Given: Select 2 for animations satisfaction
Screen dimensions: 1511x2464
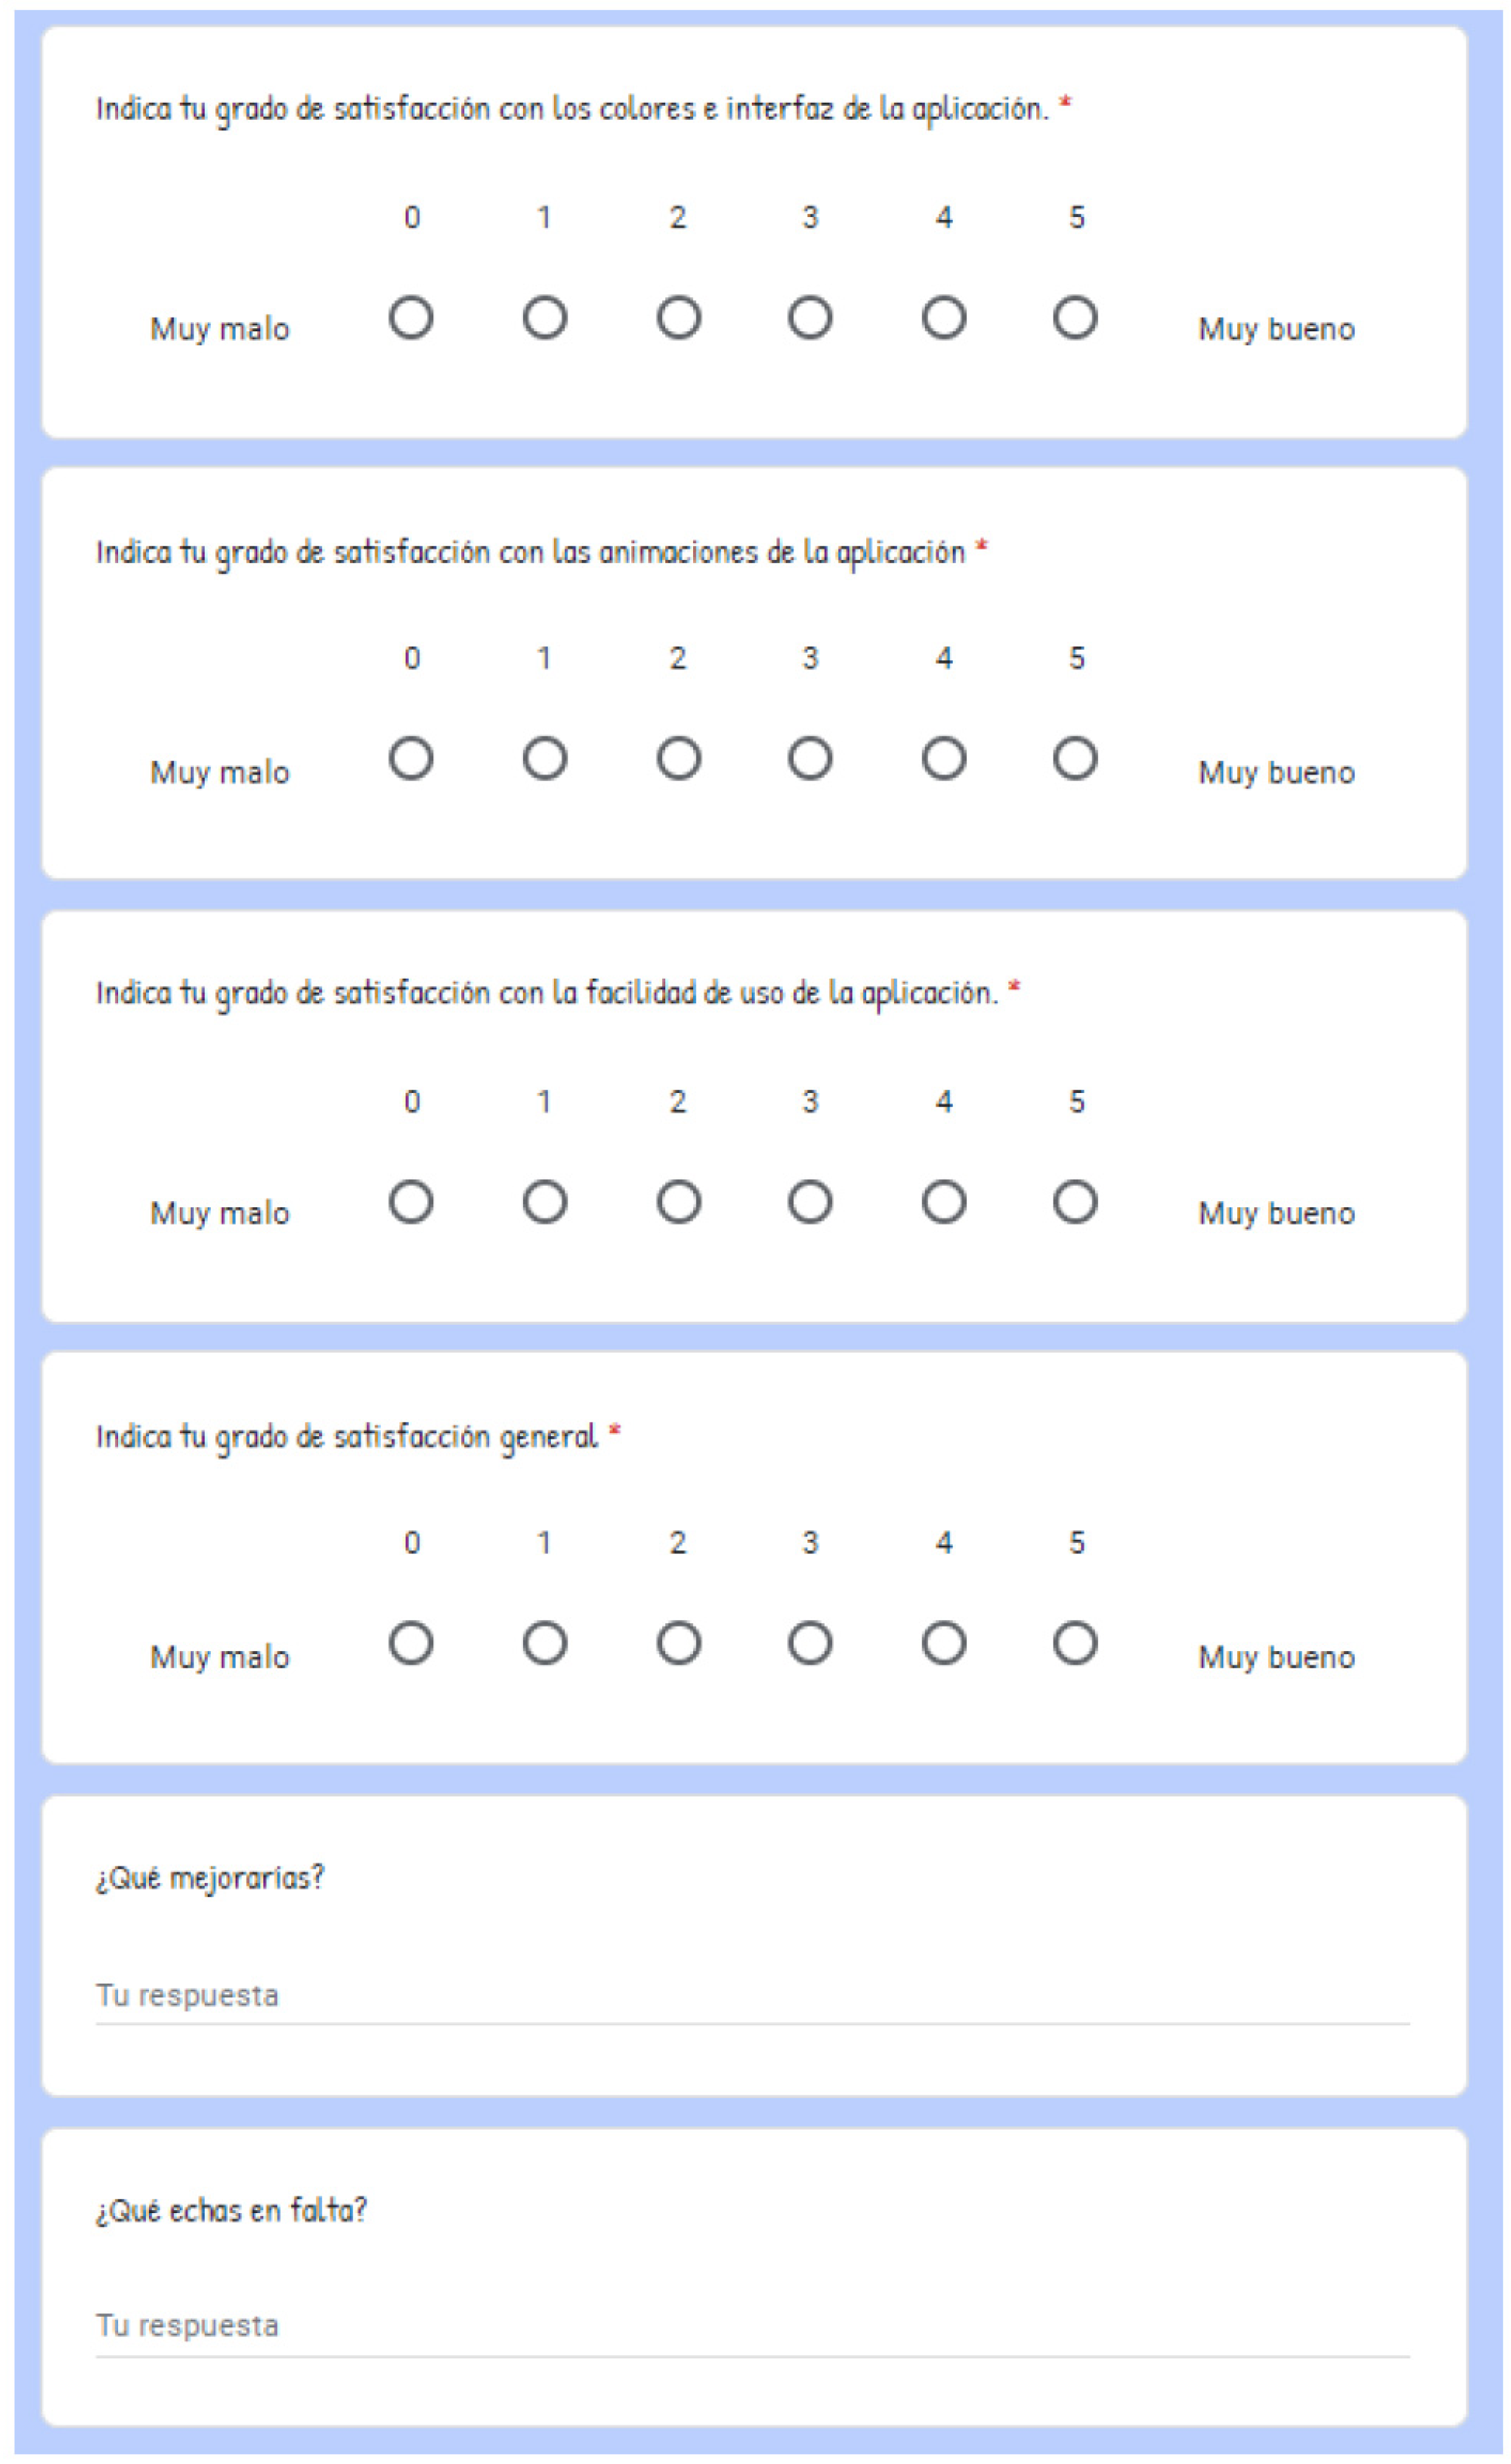Looking at the screenshot, I should point(679,759).
